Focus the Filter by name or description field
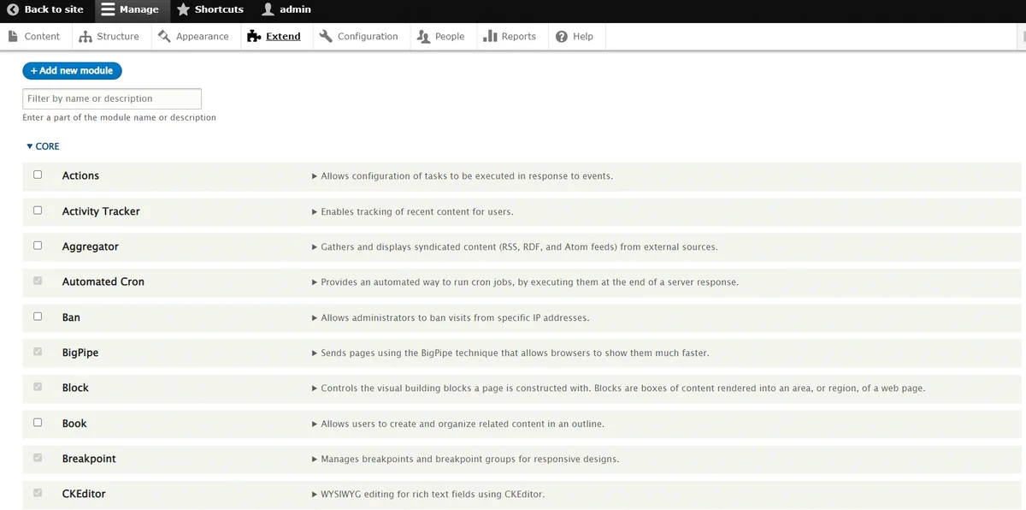The width and height of the screenshot is (1026, 510). [112, 98]
